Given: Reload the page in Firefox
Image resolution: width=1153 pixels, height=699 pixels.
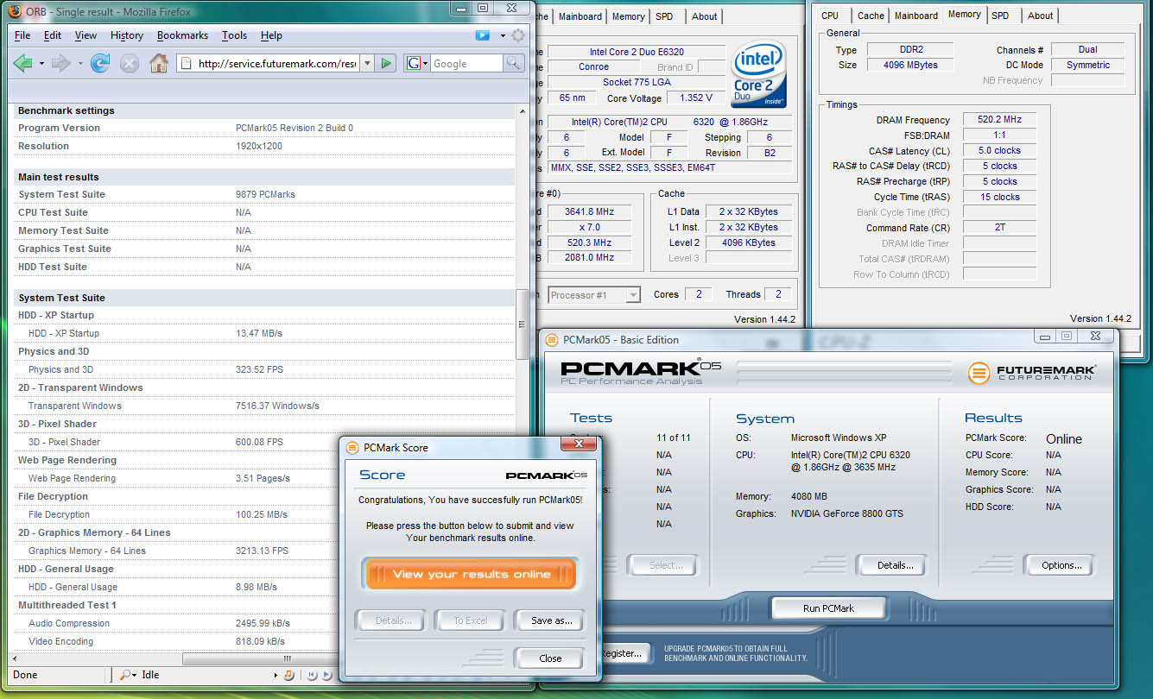Looking at the screenshot, I should (x=100, y=63).
